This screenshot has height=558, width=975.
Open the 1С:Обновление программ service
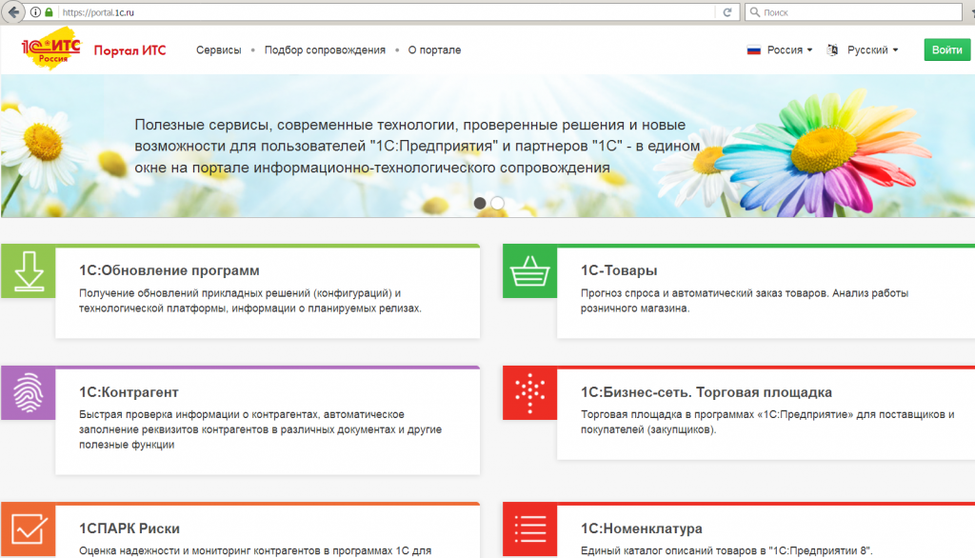pyautogui.click(x=169, y=270)
